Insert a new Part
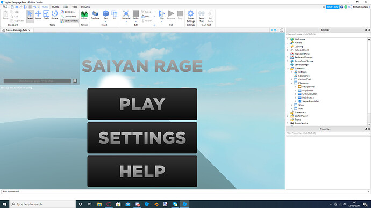The image size is (371, 208). click(105, 14)
